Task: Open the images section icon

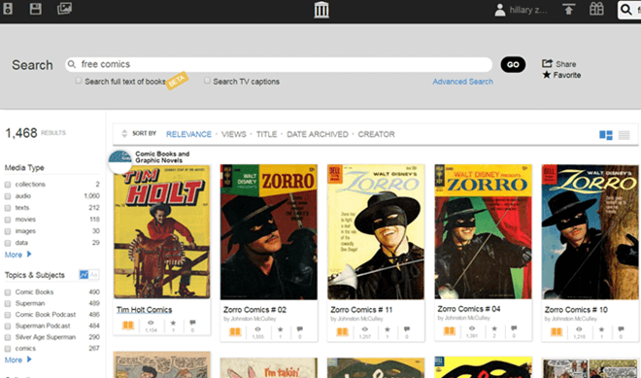Action: point(64,9)
